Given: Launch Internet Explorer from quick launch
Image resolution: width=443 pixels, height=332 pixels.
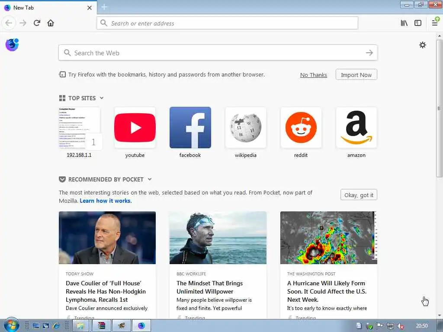Looking at the screenshot, I should coord(56,326).
